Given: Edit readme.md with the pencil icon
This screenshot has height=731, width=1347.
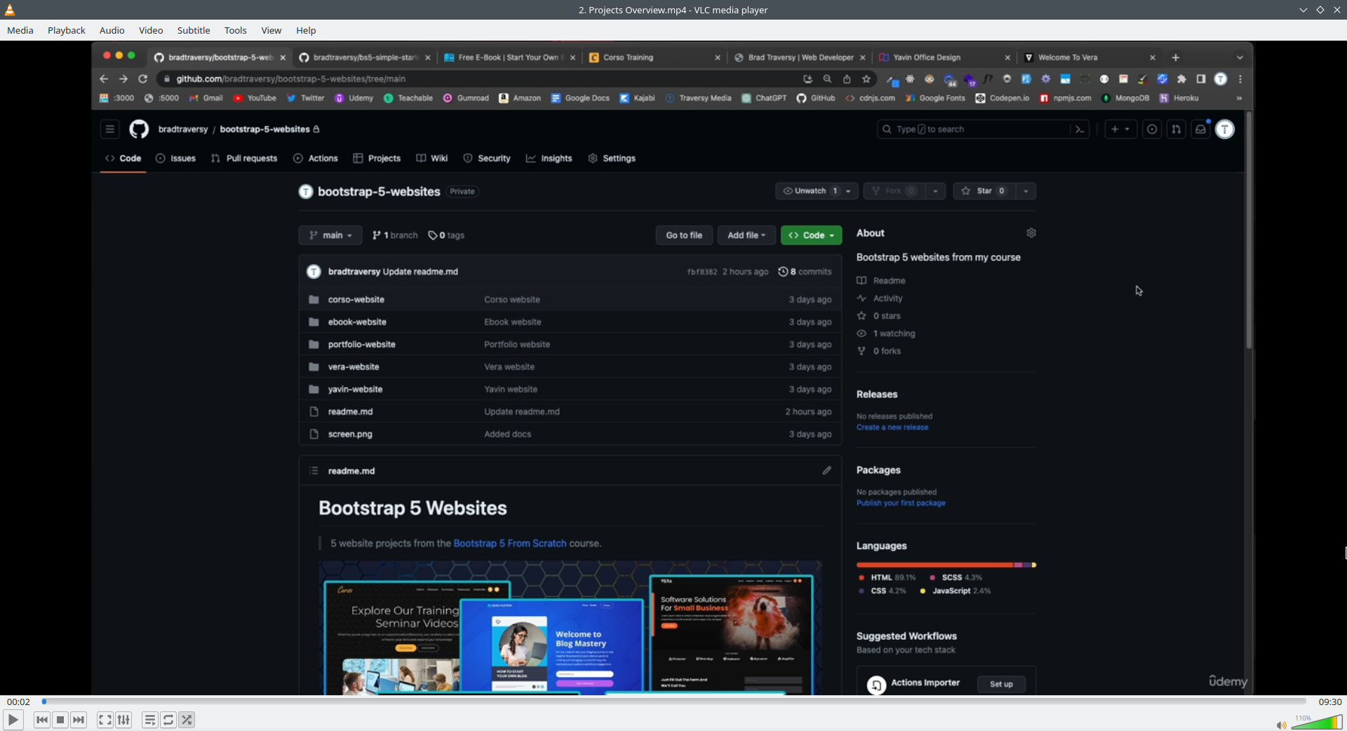Looking at the screenshot, I should click(x=826, y=470).
